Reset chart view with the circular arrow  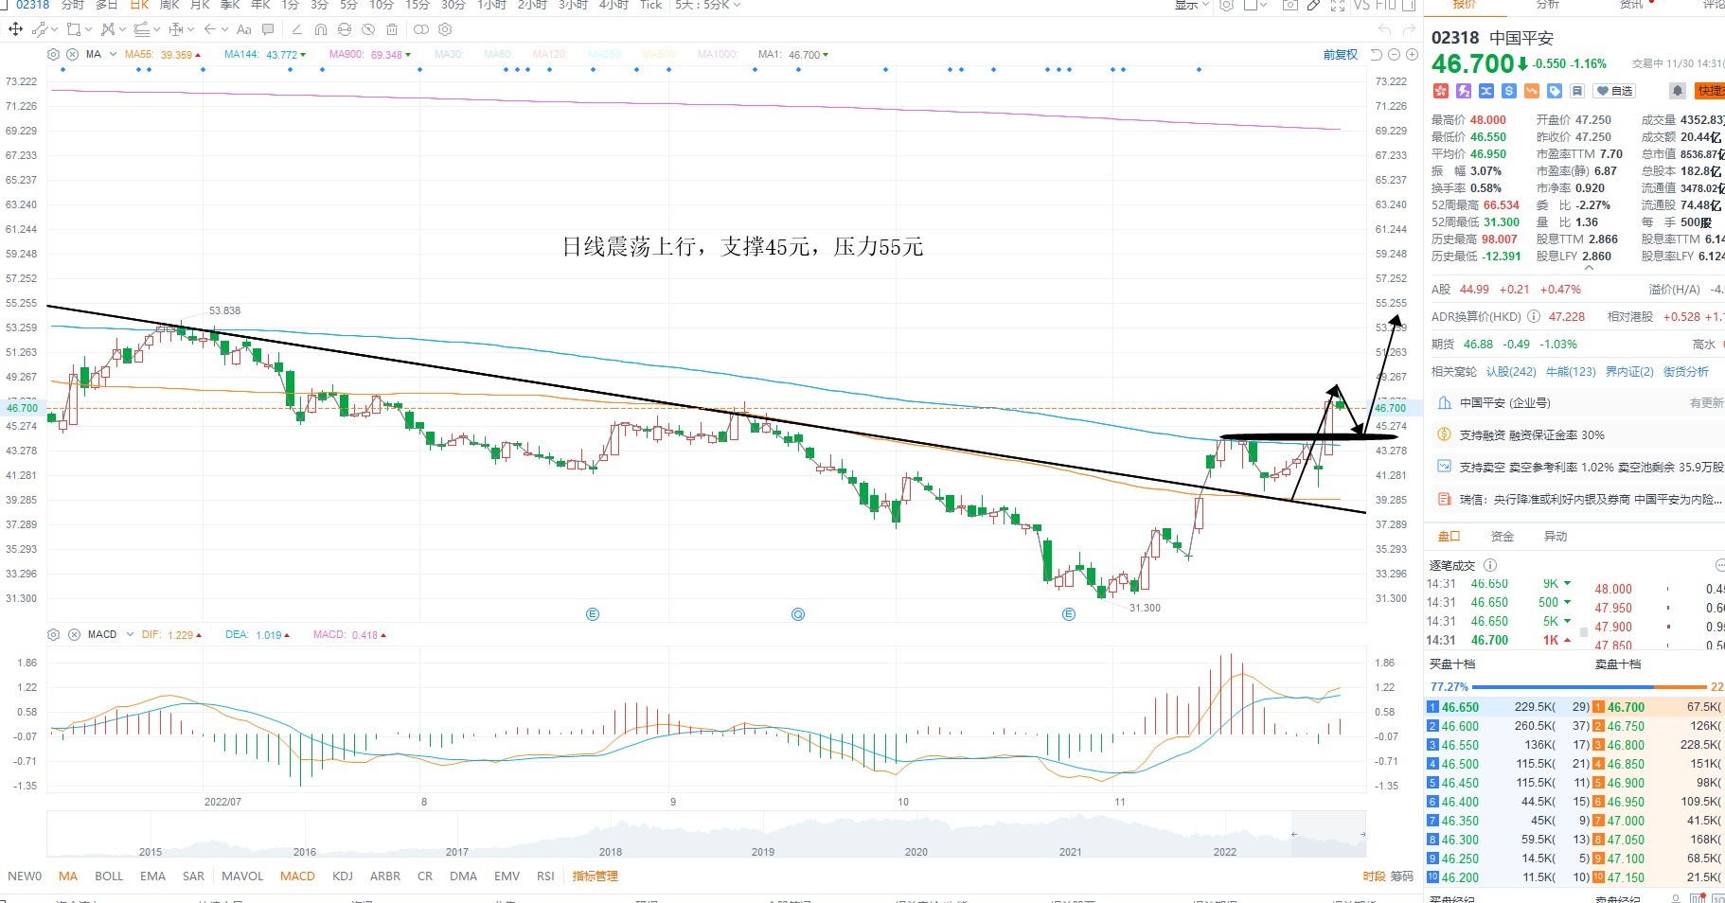tap(1377, 55)
